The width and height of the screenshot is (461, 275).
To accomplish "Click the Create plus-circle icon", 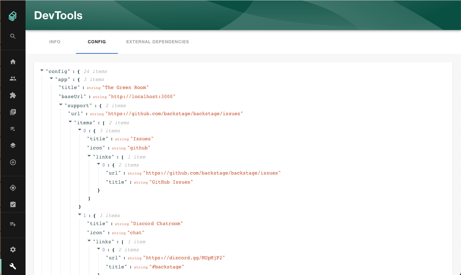I will click(x=13, y=162).
